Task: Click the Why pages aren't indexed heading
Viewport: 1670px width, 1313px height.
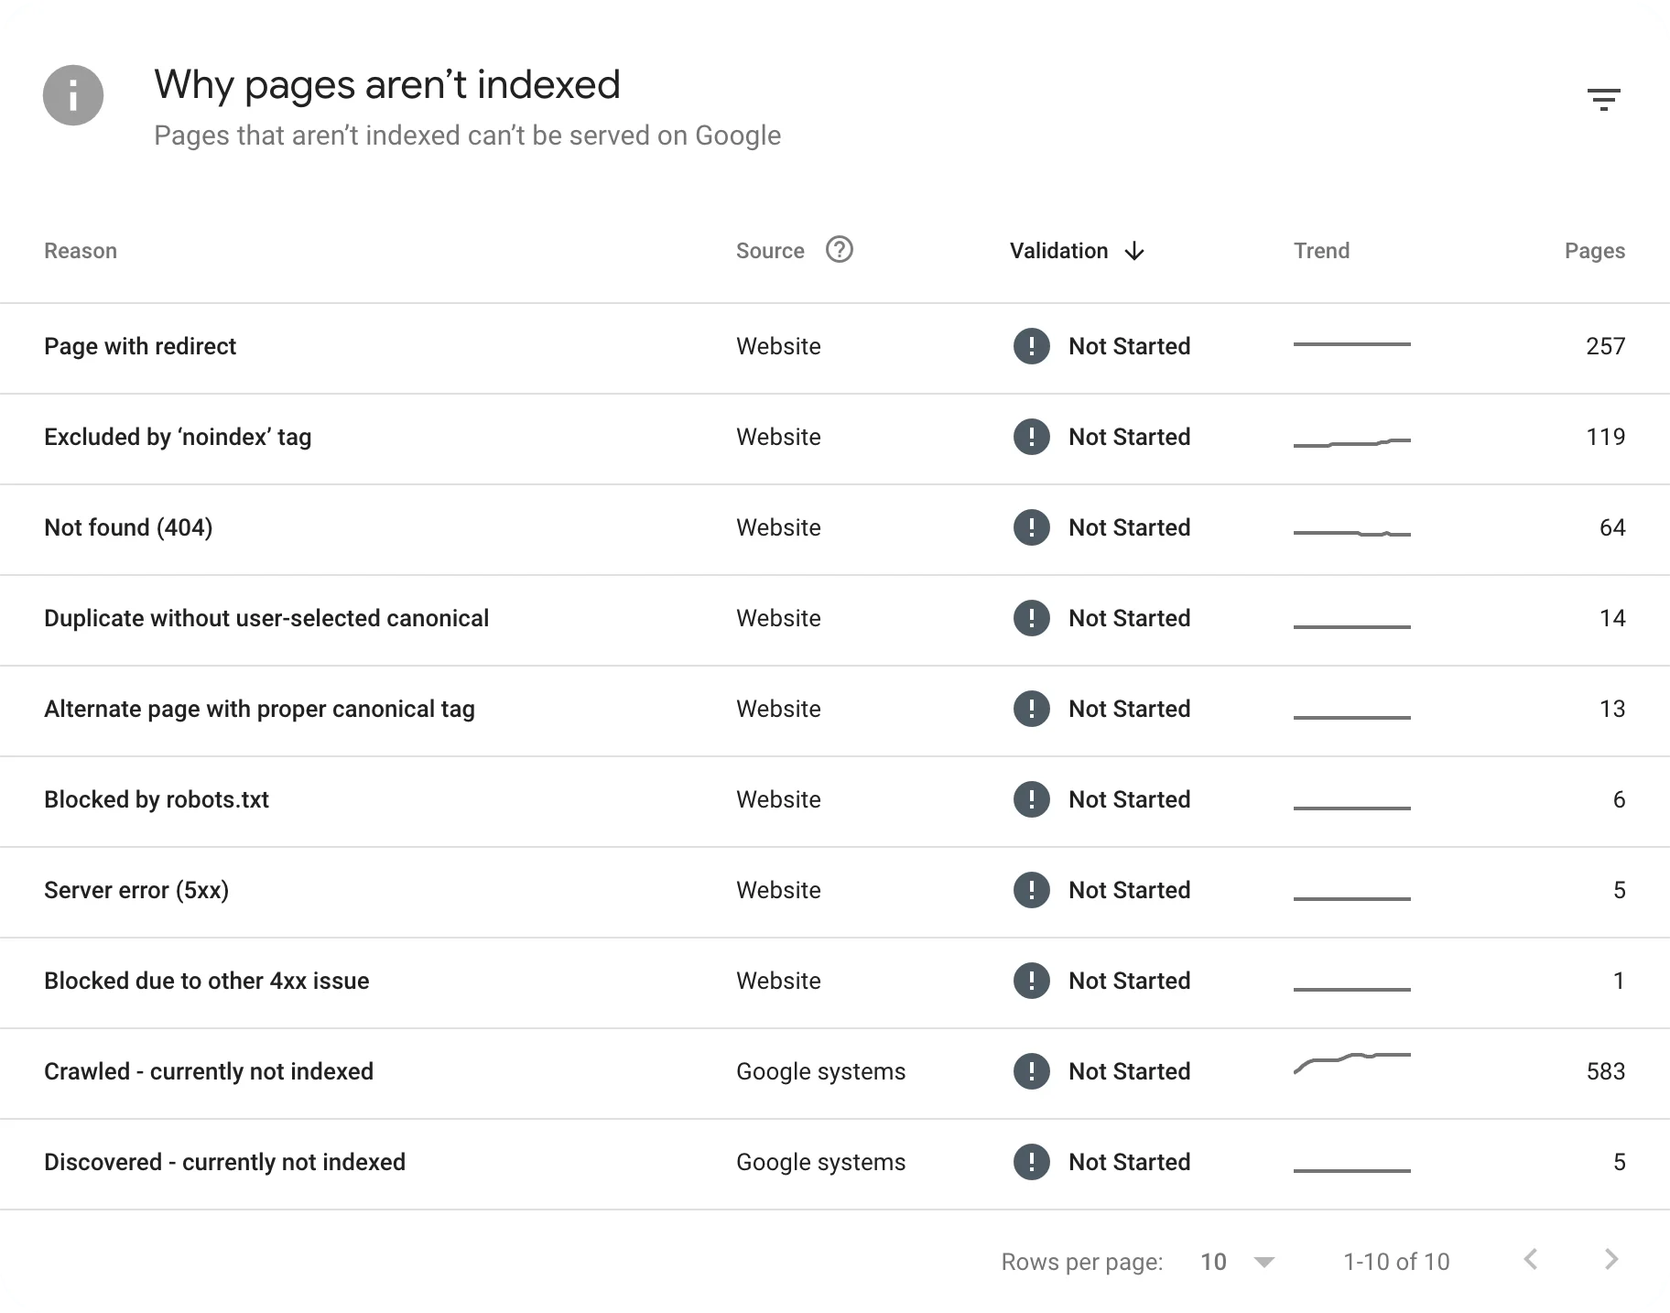Action: [x=387, y=85]
